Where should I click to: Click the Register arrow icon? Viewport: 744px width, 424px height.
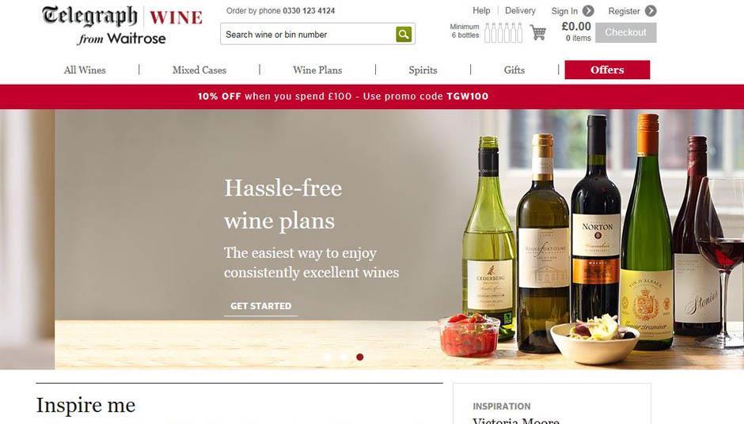(x=651, y=11)
